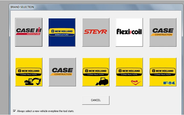Viewport: 184px width, 115px height.
Task: Select the Case IH Agriculture brand tile
Action: click(29, 32)
